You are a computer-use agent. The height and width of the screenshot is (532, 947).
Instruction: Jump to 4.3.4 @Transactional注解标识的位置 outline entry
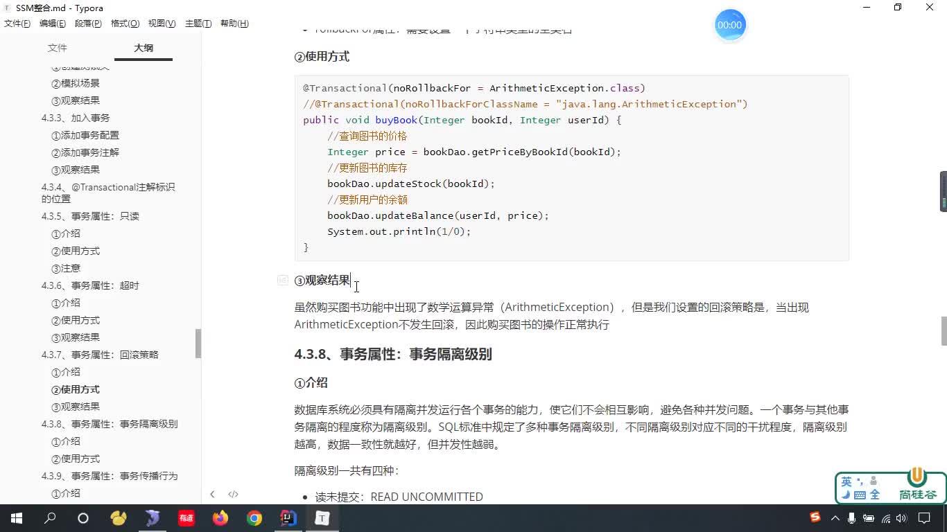coord(108,193)
